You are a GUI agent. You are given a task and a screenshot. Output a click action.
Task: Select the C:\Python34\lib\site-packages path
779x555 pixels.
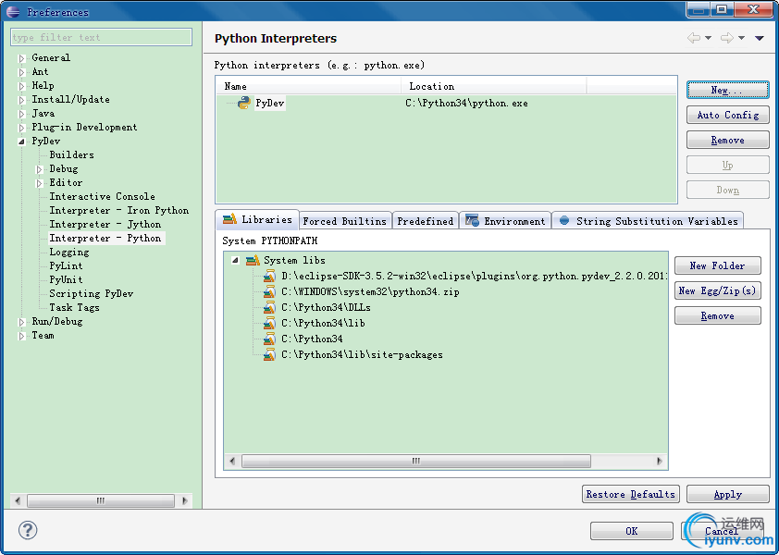point(362,355)
